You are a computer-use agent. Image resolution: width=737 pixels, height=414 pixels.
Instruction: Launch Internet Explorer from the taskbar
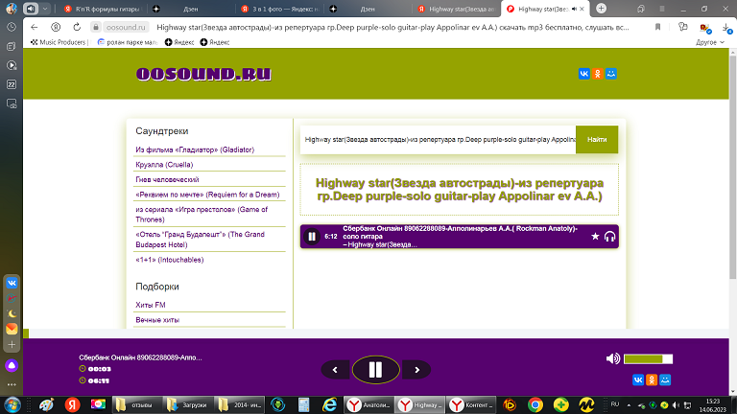point(329,404)
